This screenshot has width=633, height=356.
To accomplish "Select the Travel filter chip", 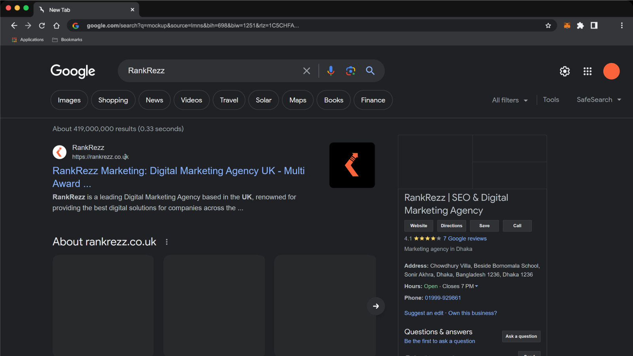I will pyautogui.click(x=229, y=100).
